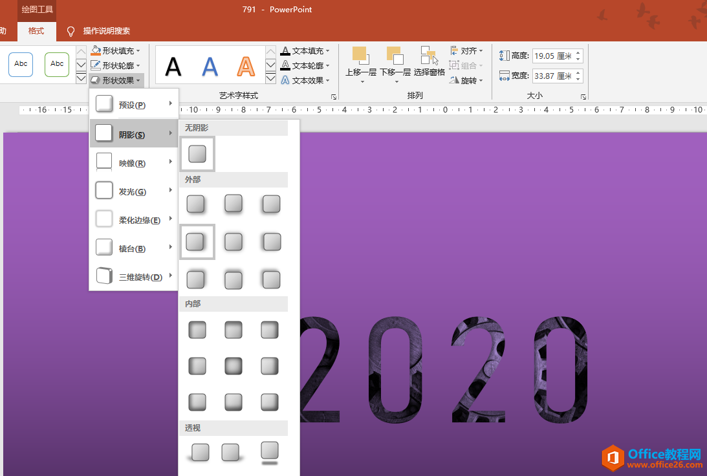Click the Send Backward (下移一层) icon
Screen dimensions: 707x476
(395, 57)
